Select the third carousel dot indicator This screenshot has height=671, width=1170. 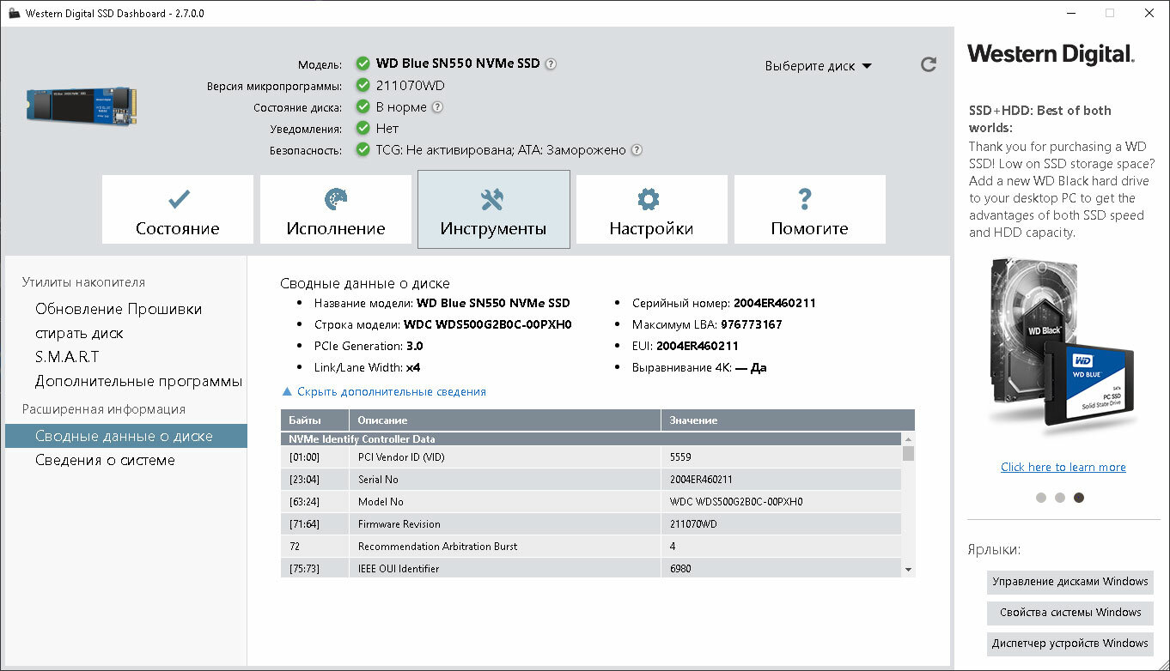(x=1079, y=498)
